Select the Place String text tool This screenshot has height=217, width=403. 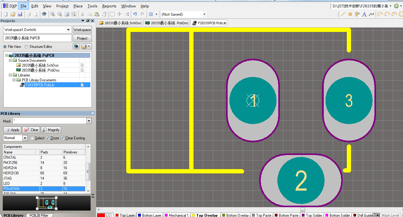point(364,14)
